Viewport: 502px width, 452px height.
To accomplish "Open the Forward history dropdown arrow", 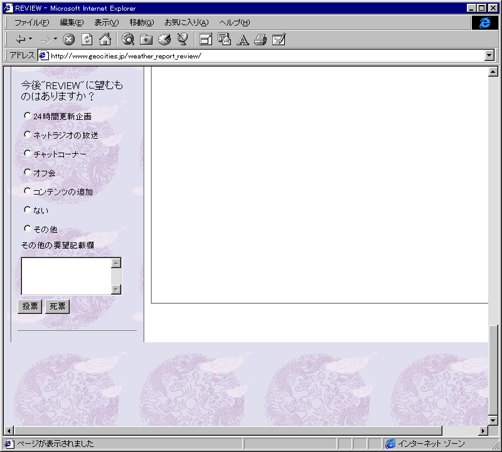I will pyautogui.click(x=55, y=39).
